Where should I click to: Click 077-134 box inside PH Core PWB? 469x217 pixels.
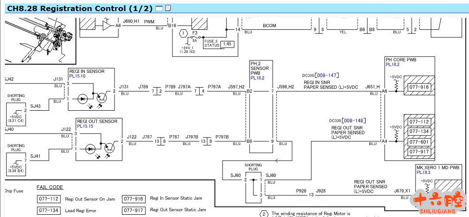click(419, 131)
